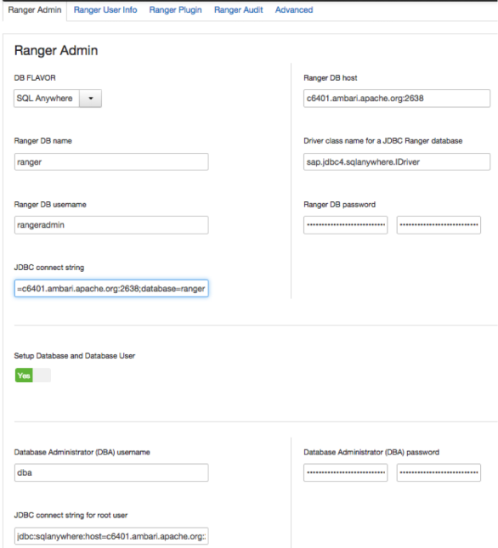Focus the JDBC connect string field

coord(111,288)
